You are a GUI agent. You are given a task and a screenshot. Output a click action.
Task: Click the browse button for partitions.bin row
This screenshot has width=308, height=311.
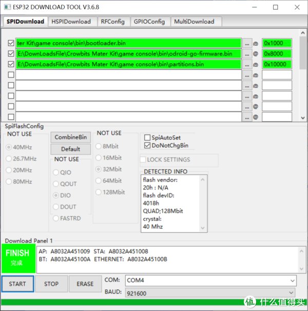247,64
